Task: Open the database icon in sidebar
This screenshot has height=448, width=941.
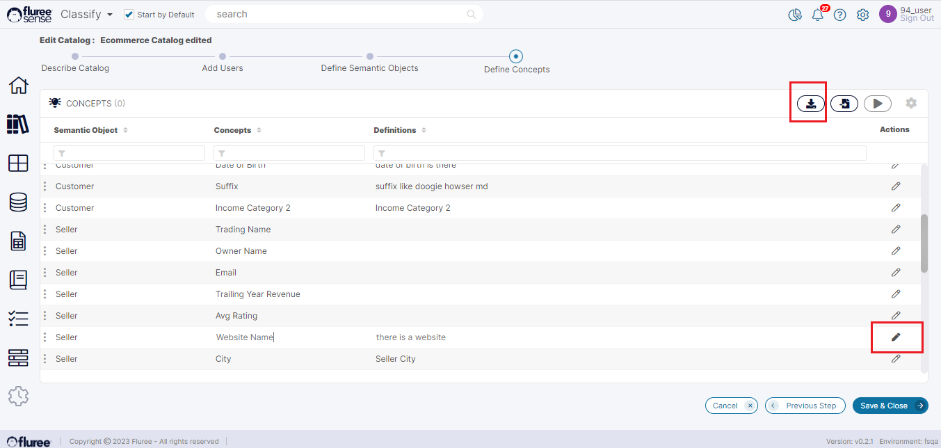Action: [x=18, y=202]
